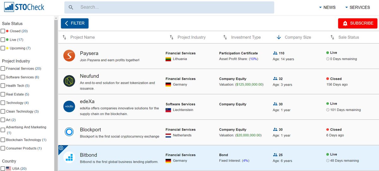Click the SUBSCRIBE button
Viewport: 379px width, 171px height.
pyautogui.click(x=358, y=23)
